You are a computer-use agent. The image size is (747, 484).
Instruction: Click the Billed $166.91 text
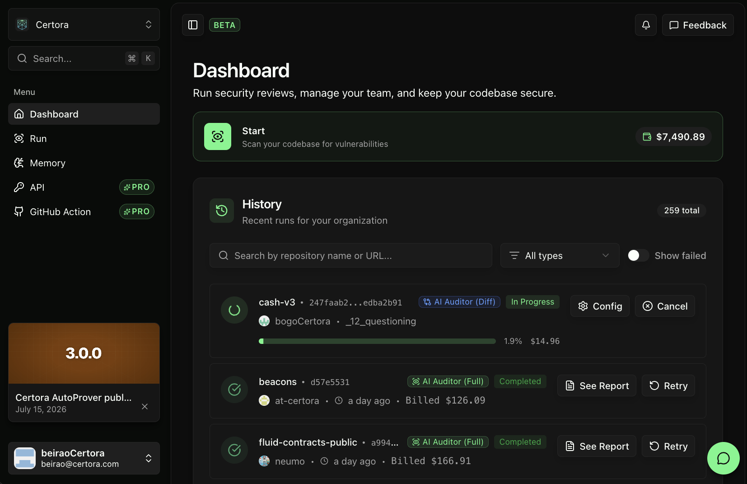(431, 461)
